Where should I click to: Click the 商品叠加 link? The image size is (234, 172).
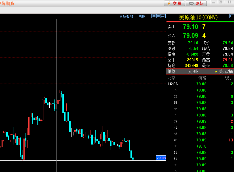(x=126, y=16)
